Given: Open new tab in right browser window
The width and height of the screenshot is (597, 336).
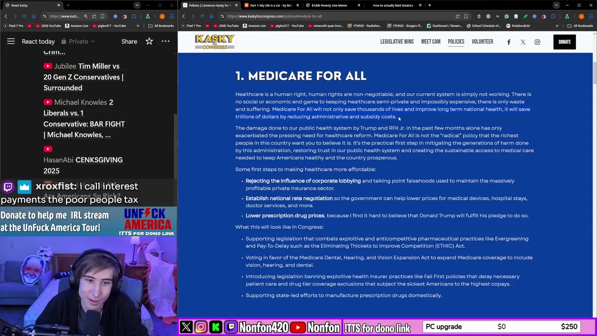Looking at the screenshot, I should pyautogui.click(x=430, y=5).
